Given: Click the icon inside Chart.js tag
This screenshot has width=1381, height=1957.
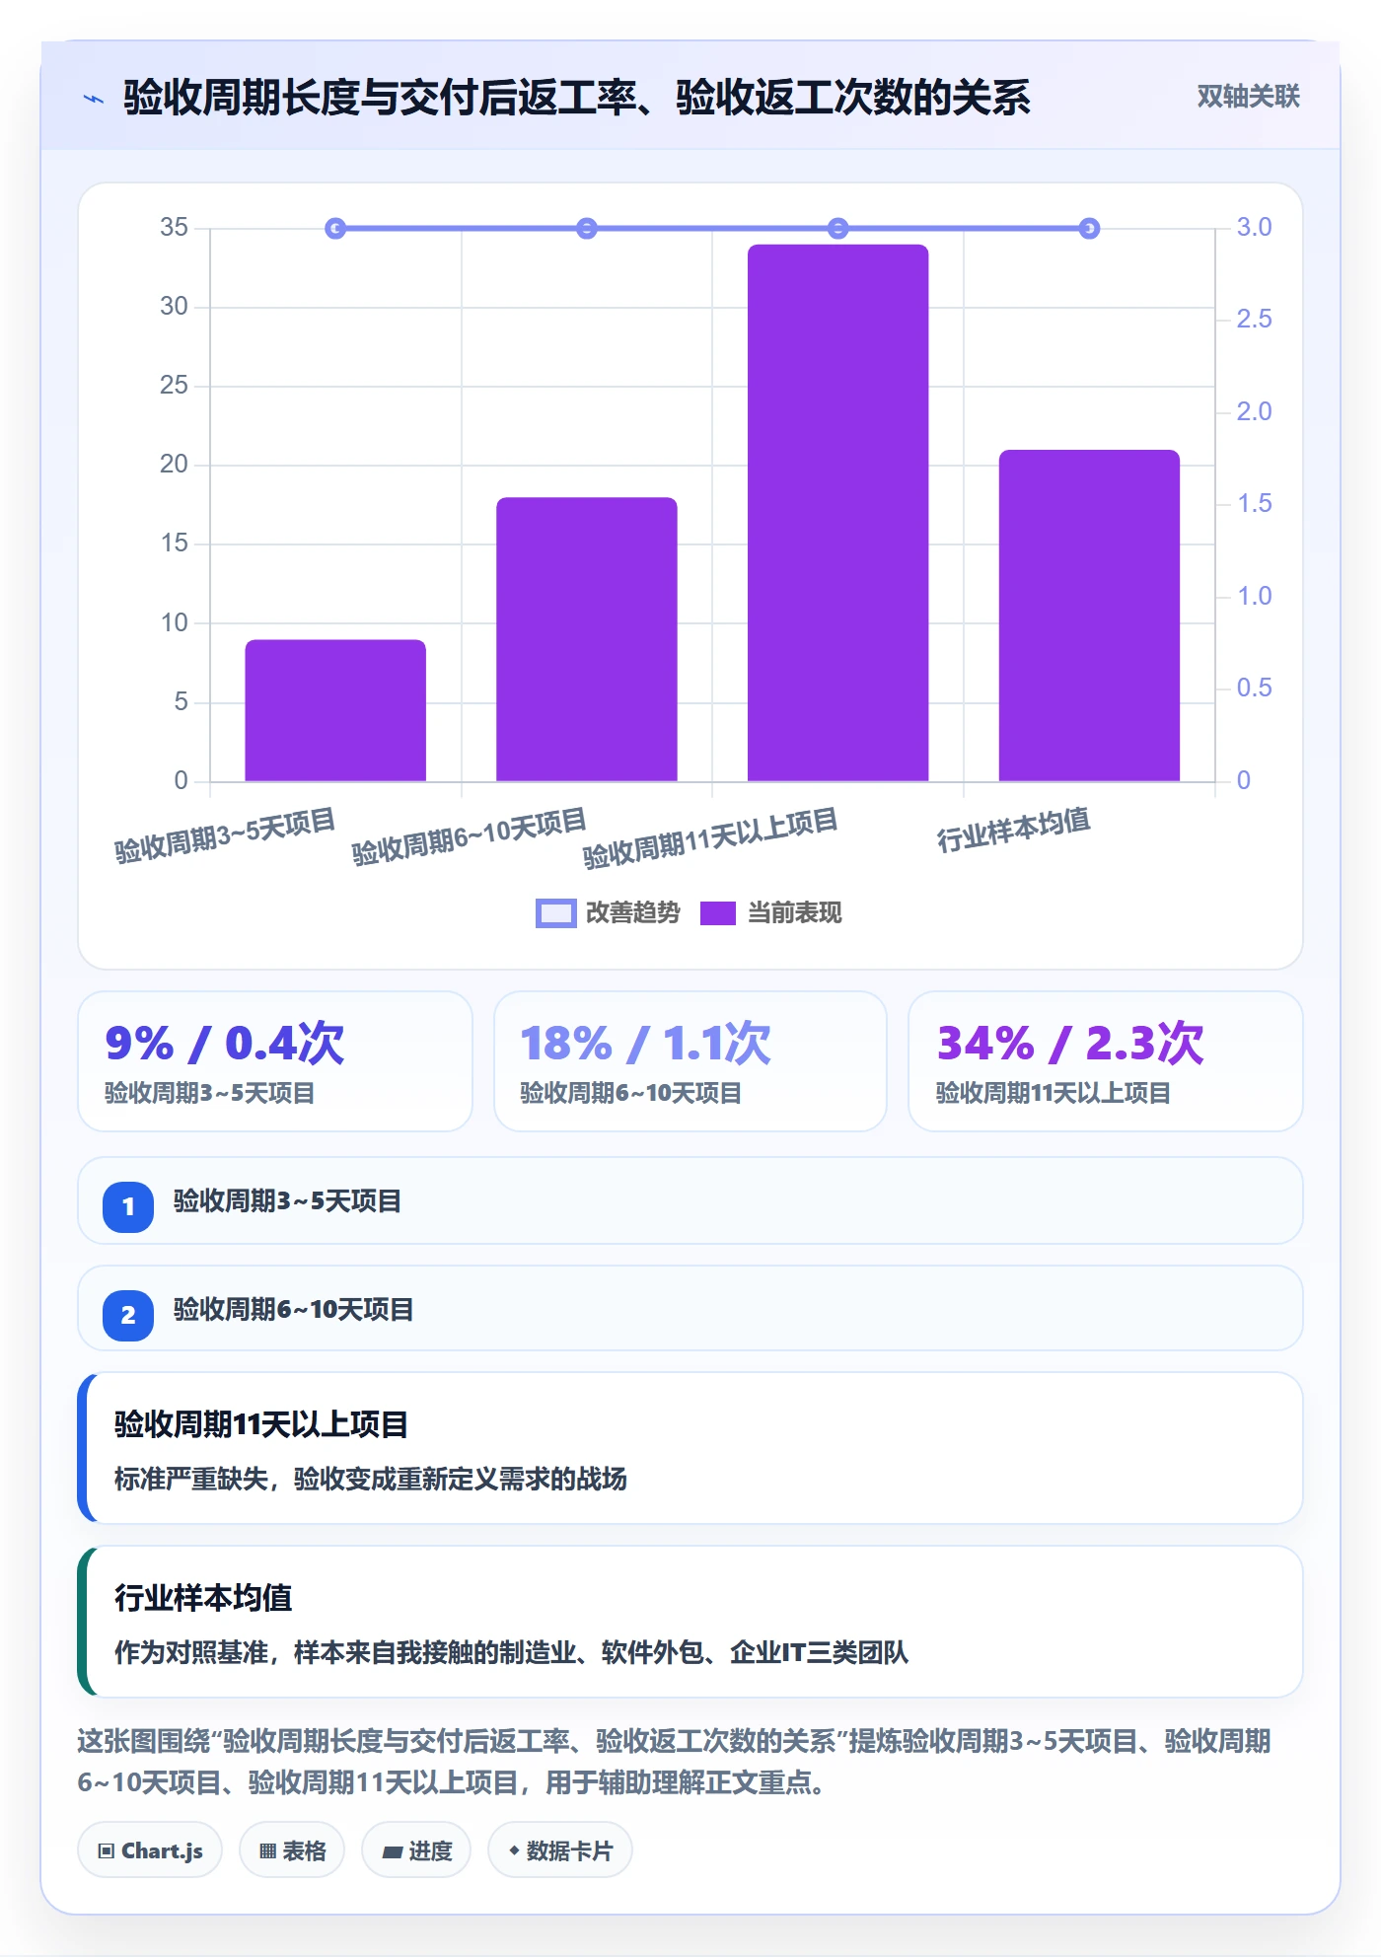Looking at the screenshot, I should 106,1850.
